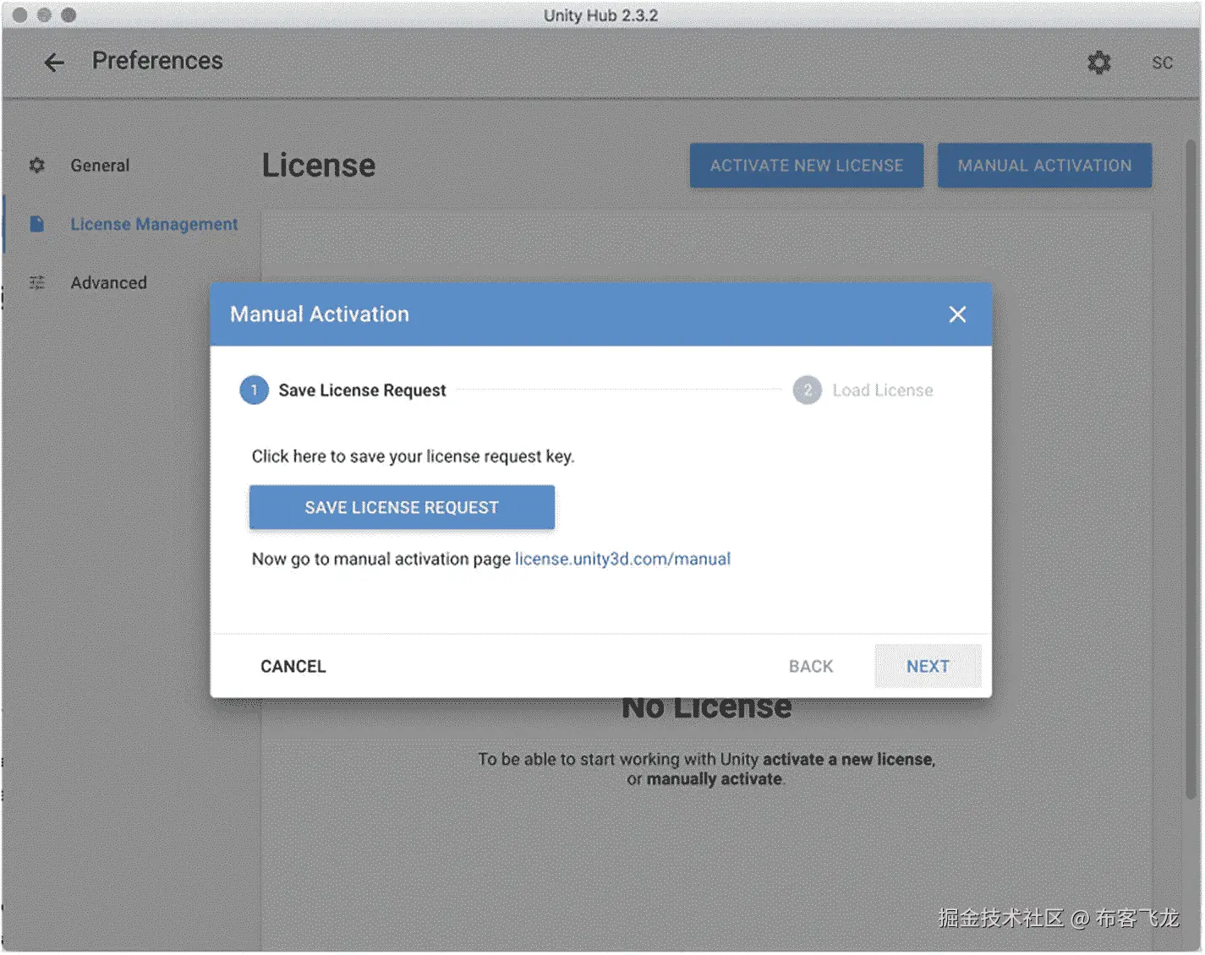
Task: Click the Preferences page title
Action: coord(157,61)
